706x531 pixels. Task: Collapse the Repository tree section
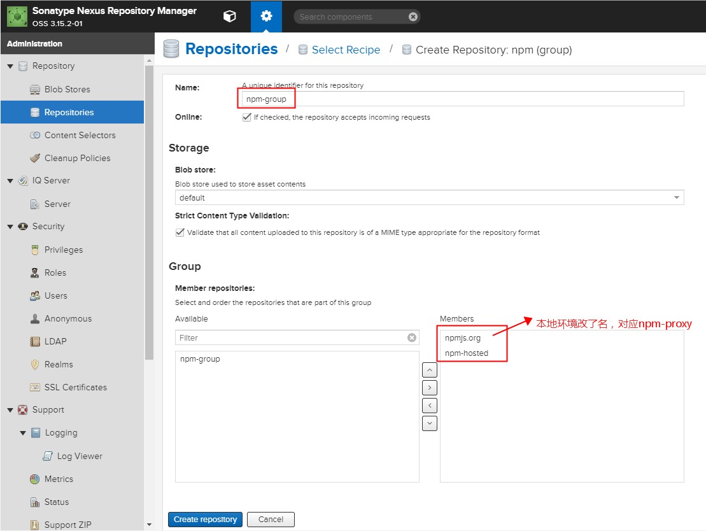(10, 66)
